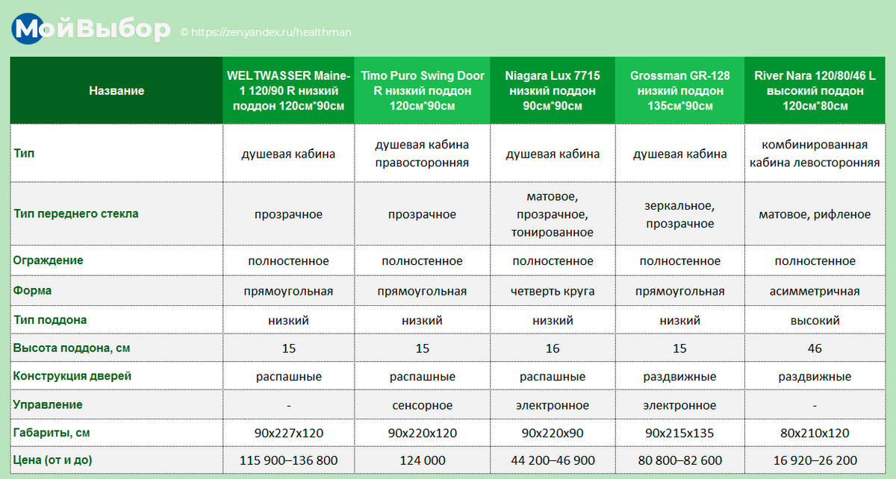Screen dimensions: 896x479
Task: Select полностенное in the Niagara Lux column
Action: [553, 261]
